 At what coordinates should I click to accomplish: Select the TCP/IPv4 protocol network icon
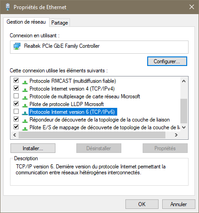point(25,90)
